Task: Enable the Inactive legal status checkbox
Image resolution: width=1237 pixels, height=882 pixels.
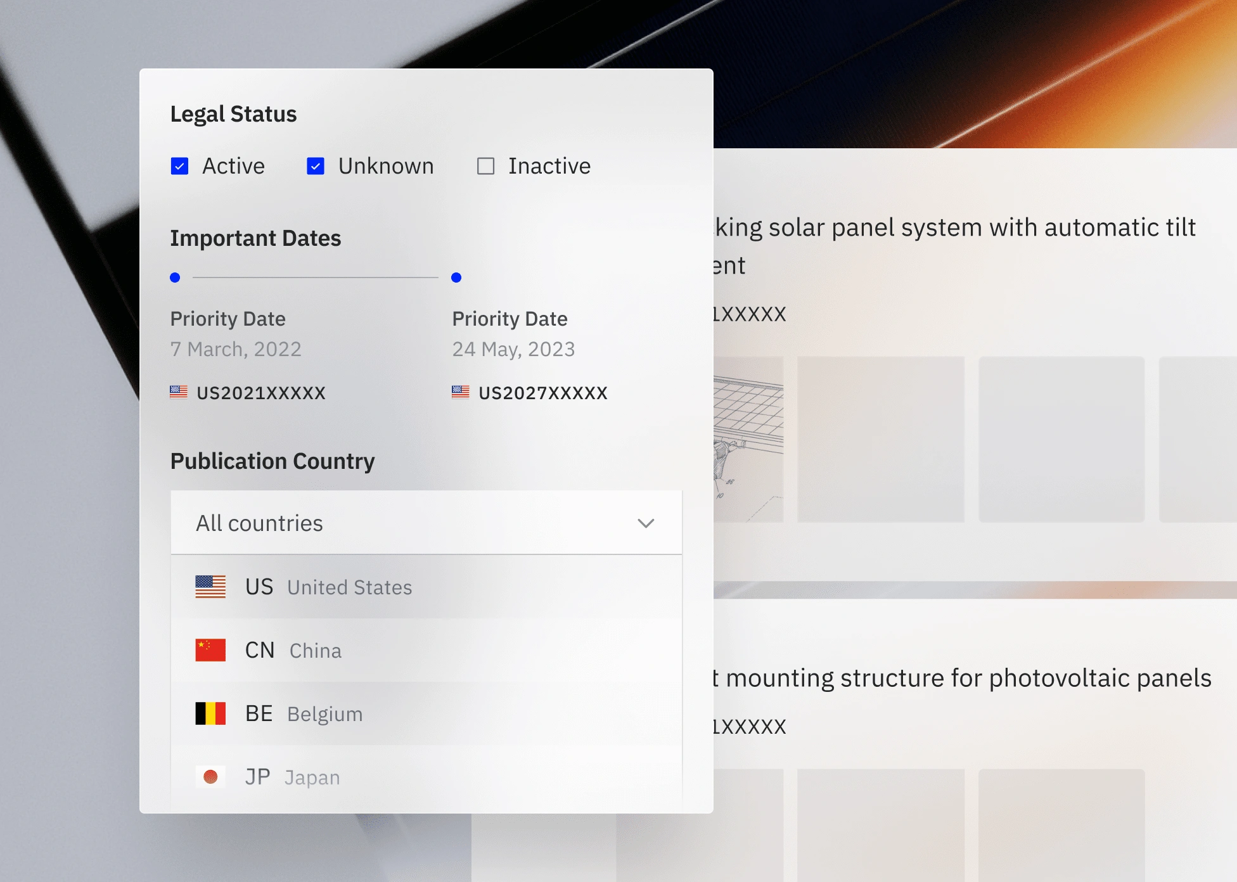Action: click(x=485, y=166)
